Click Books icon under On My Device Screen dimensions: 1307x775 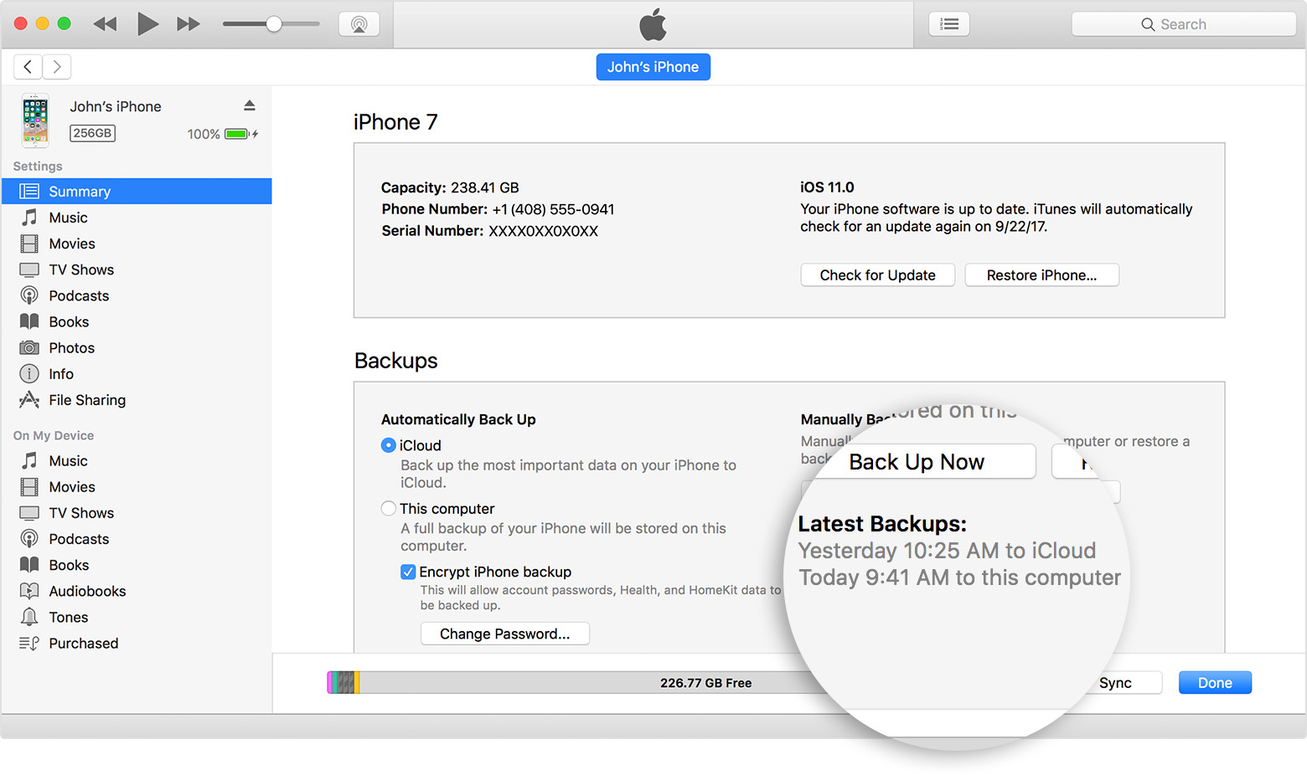(x=29, y=564)
